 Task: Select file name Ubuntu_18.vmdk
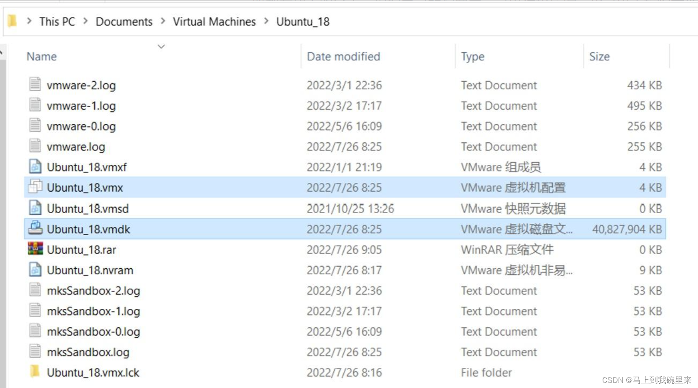(x=89, y=229)
